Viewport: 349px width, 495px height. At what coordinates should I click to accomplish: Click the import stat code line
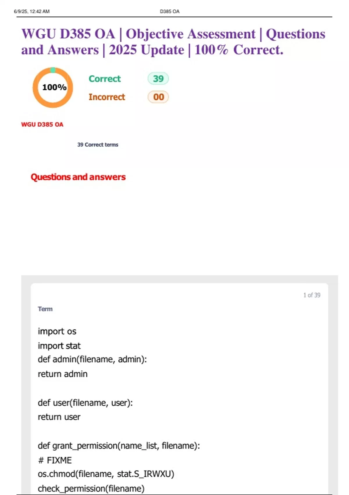pos(59,346)
